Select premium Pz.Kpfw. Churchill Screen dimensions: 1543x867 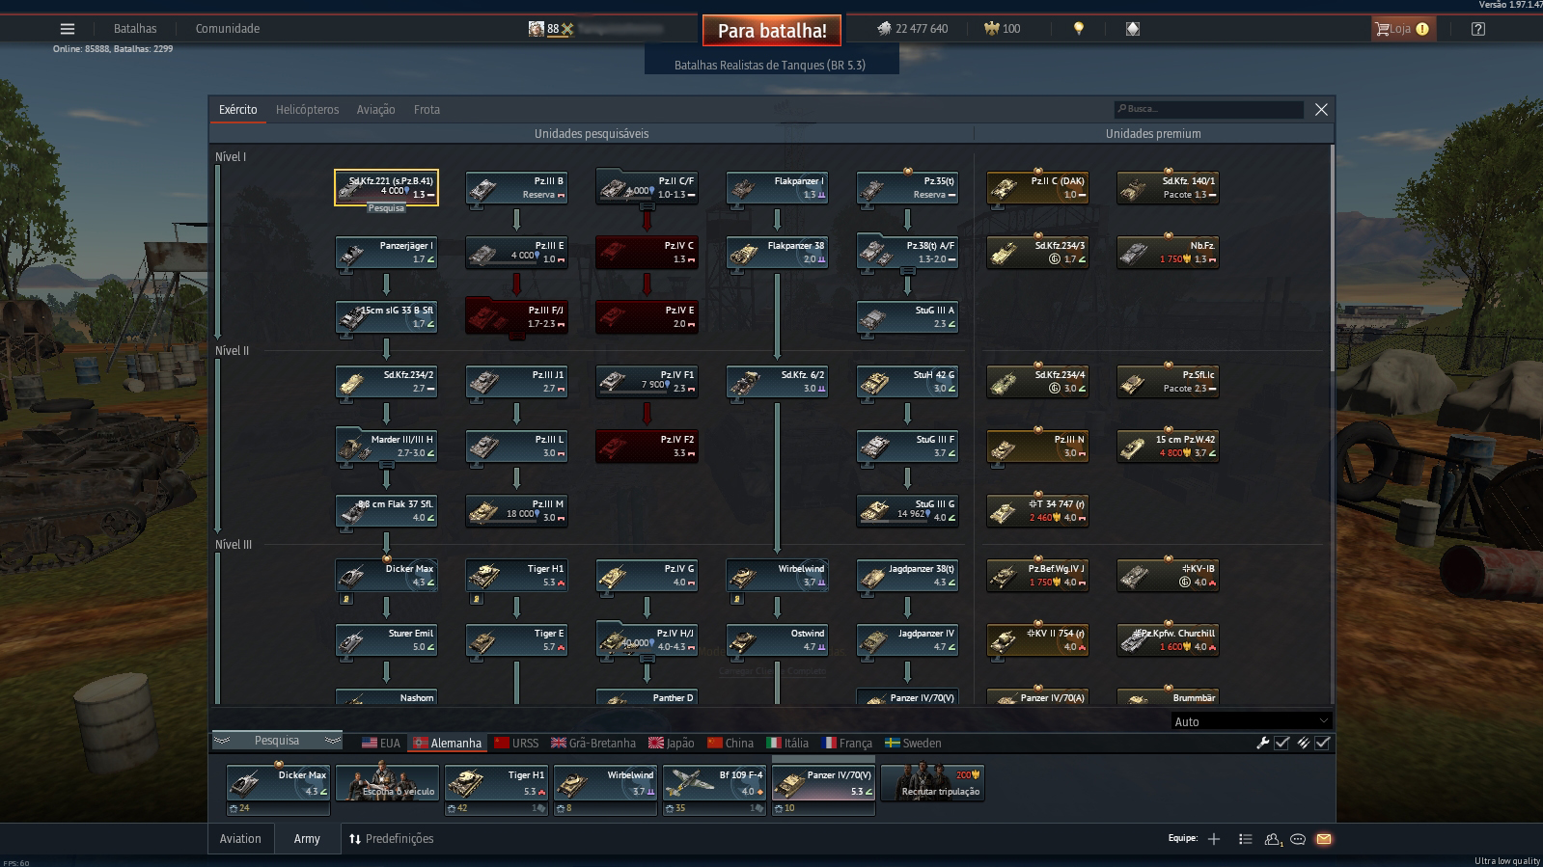[1168, 640]
